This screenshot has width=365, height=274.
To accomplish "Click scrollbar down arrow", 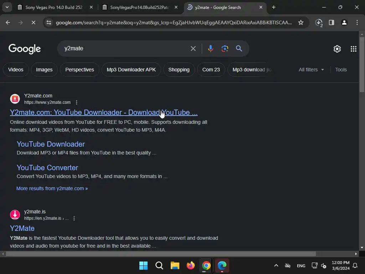I will (x=362, y=248).
